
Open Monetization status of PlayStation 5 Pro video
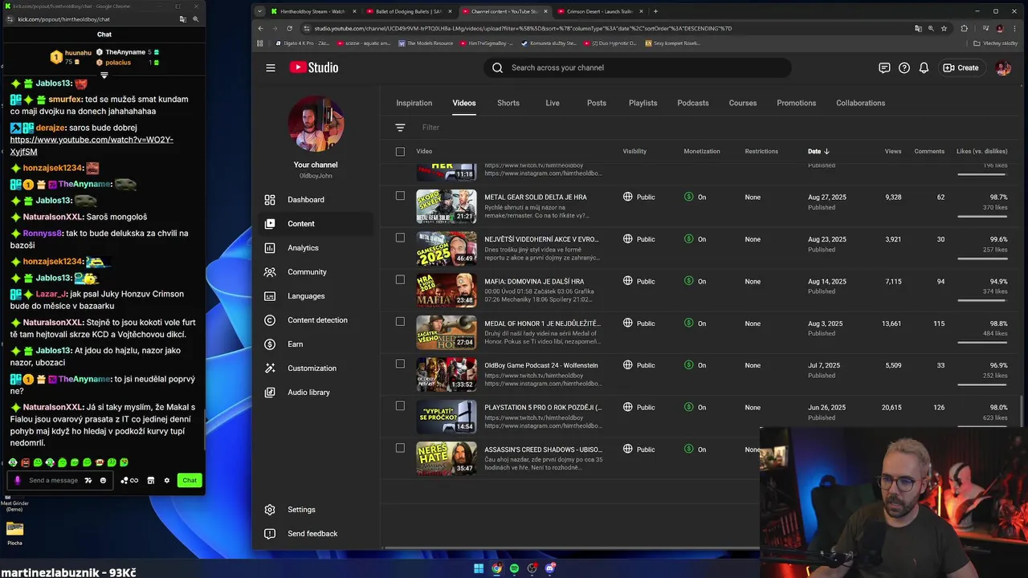[695, 407]
